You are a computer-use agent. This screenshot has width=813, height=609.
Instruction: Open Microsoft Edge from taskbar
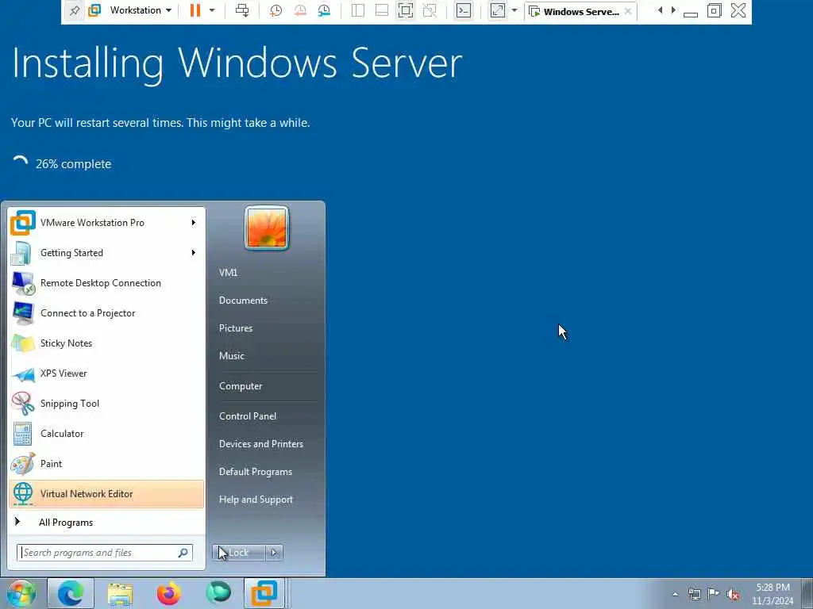(71, 593)
